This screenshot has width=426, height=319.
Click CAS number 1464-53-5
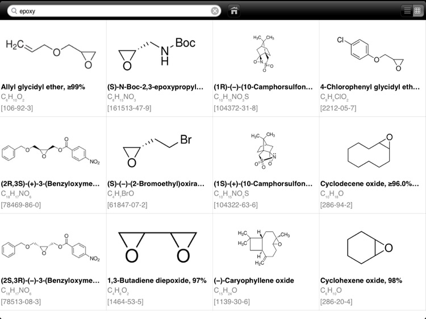[126, 301]
